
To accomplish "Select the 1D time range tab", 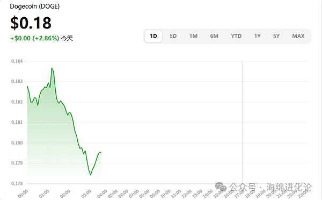I will [x=153, y=36].
